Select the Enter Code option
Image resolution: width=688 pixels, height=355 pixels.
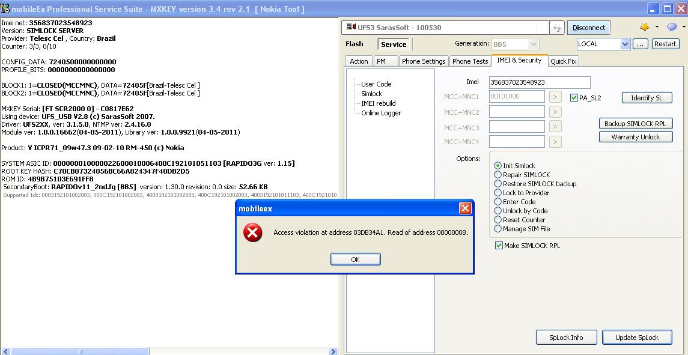click(x=498, y=202)
